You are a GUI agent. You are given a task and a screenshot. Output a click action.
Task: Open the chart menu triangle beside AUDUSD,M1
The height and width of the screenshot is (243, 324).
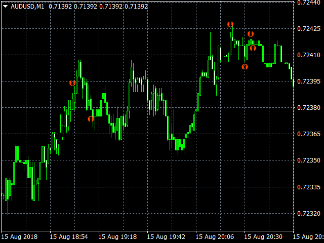5,7
